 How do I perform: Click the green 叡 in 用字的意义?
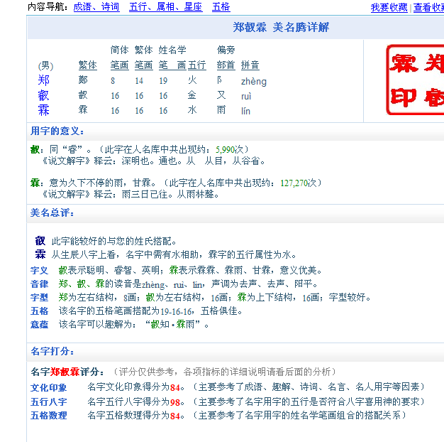click(35, 149)
